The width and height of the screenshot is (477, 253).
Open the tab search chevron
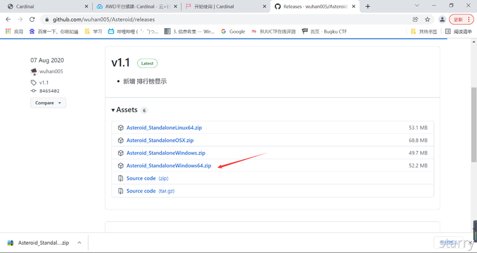(x=417, y=5)
